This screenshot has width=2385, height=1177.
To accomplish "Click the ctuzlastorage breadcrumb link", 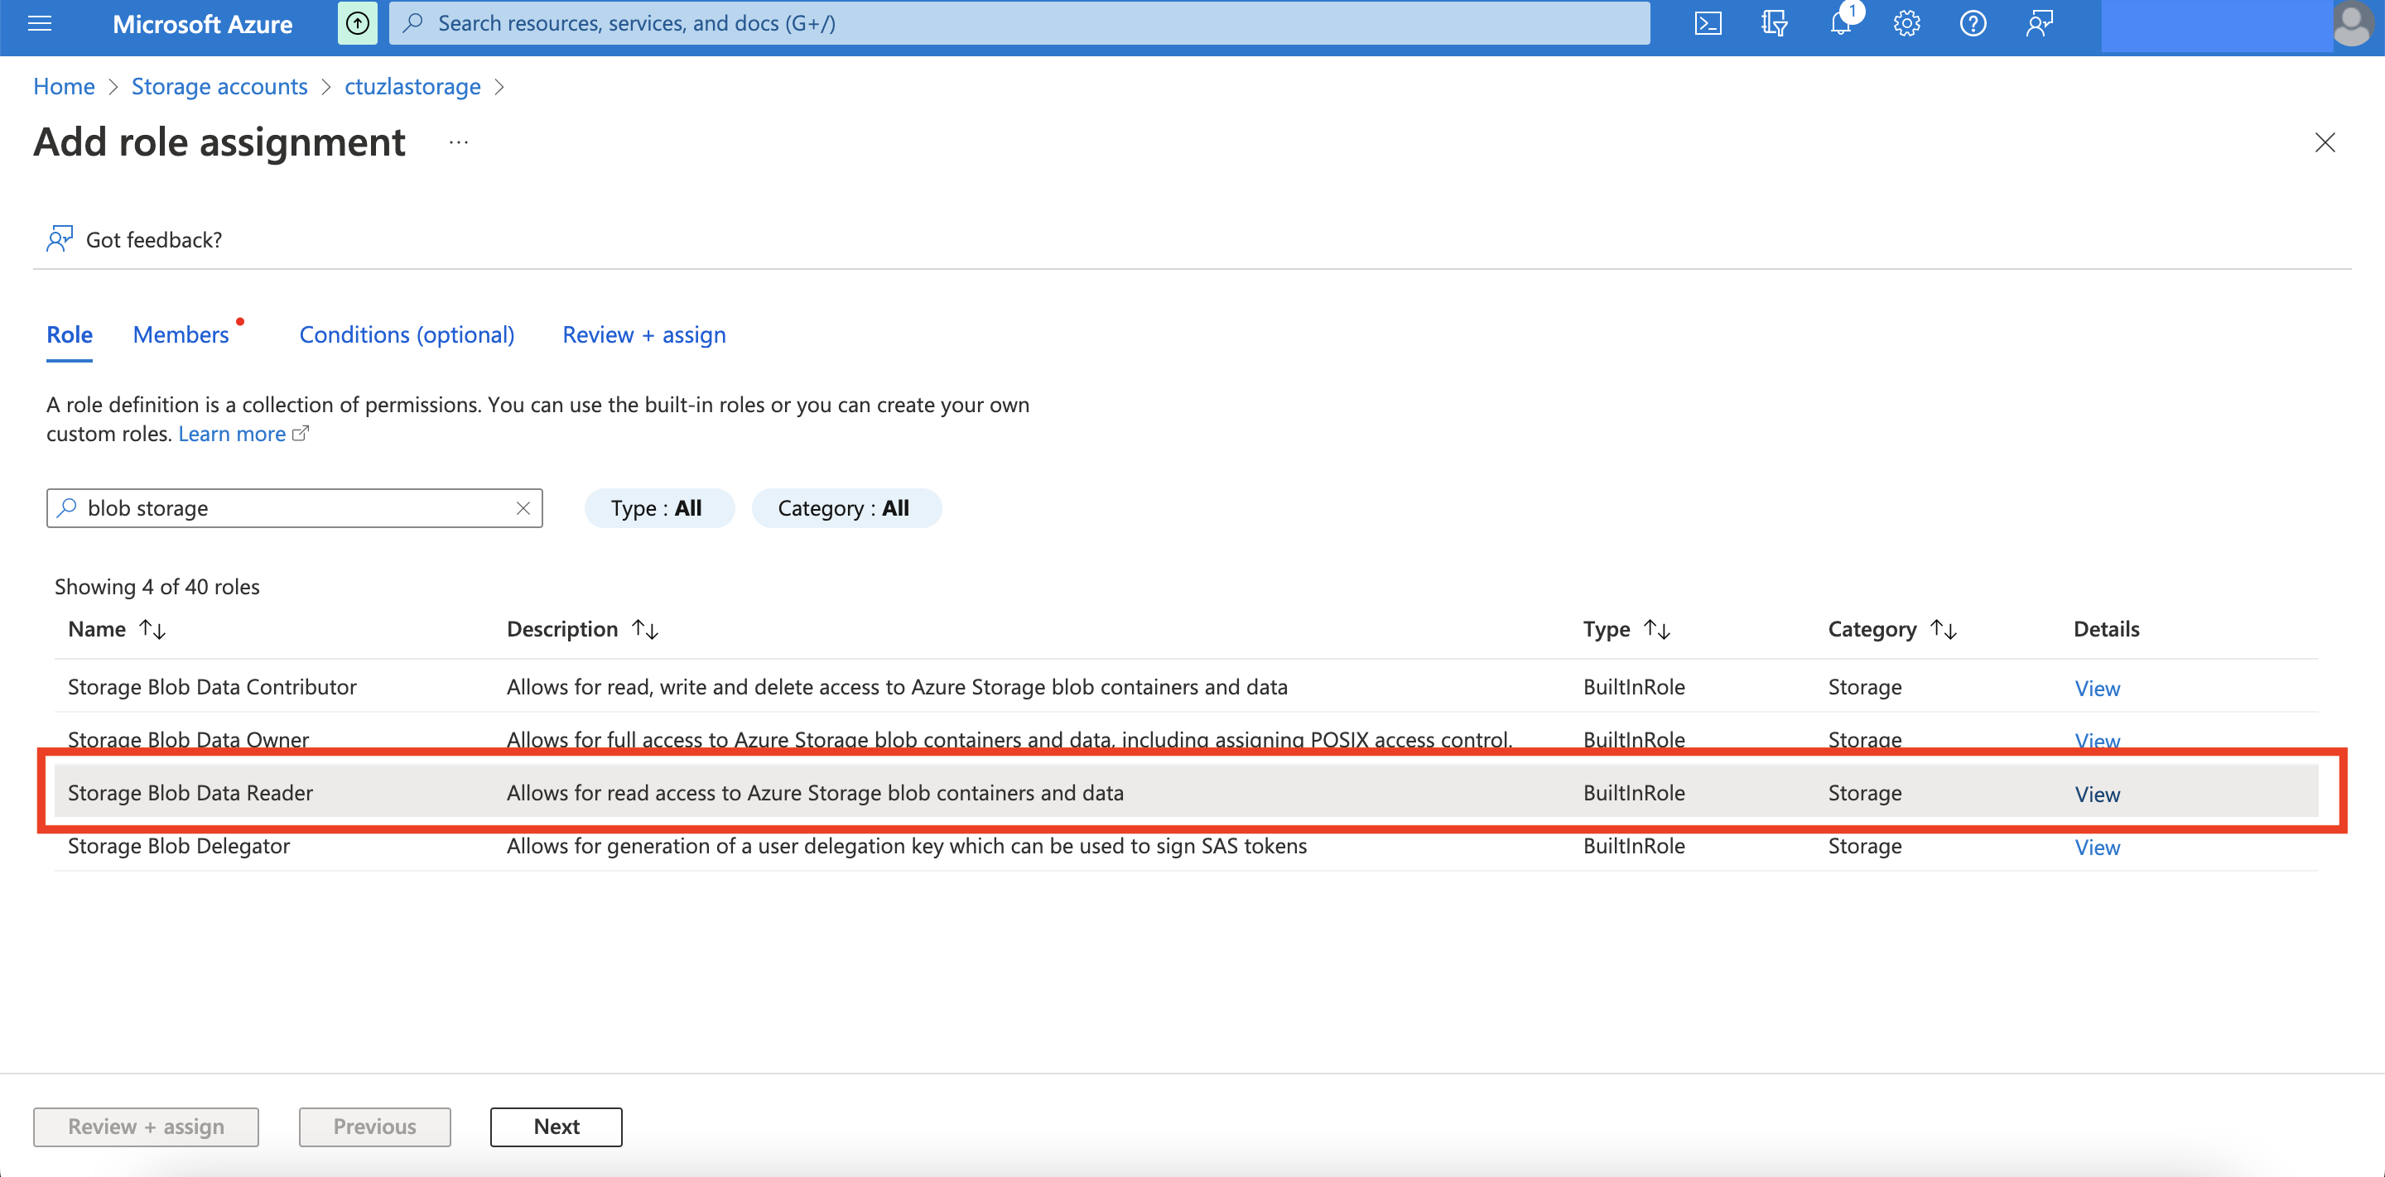I will (412, 86).
